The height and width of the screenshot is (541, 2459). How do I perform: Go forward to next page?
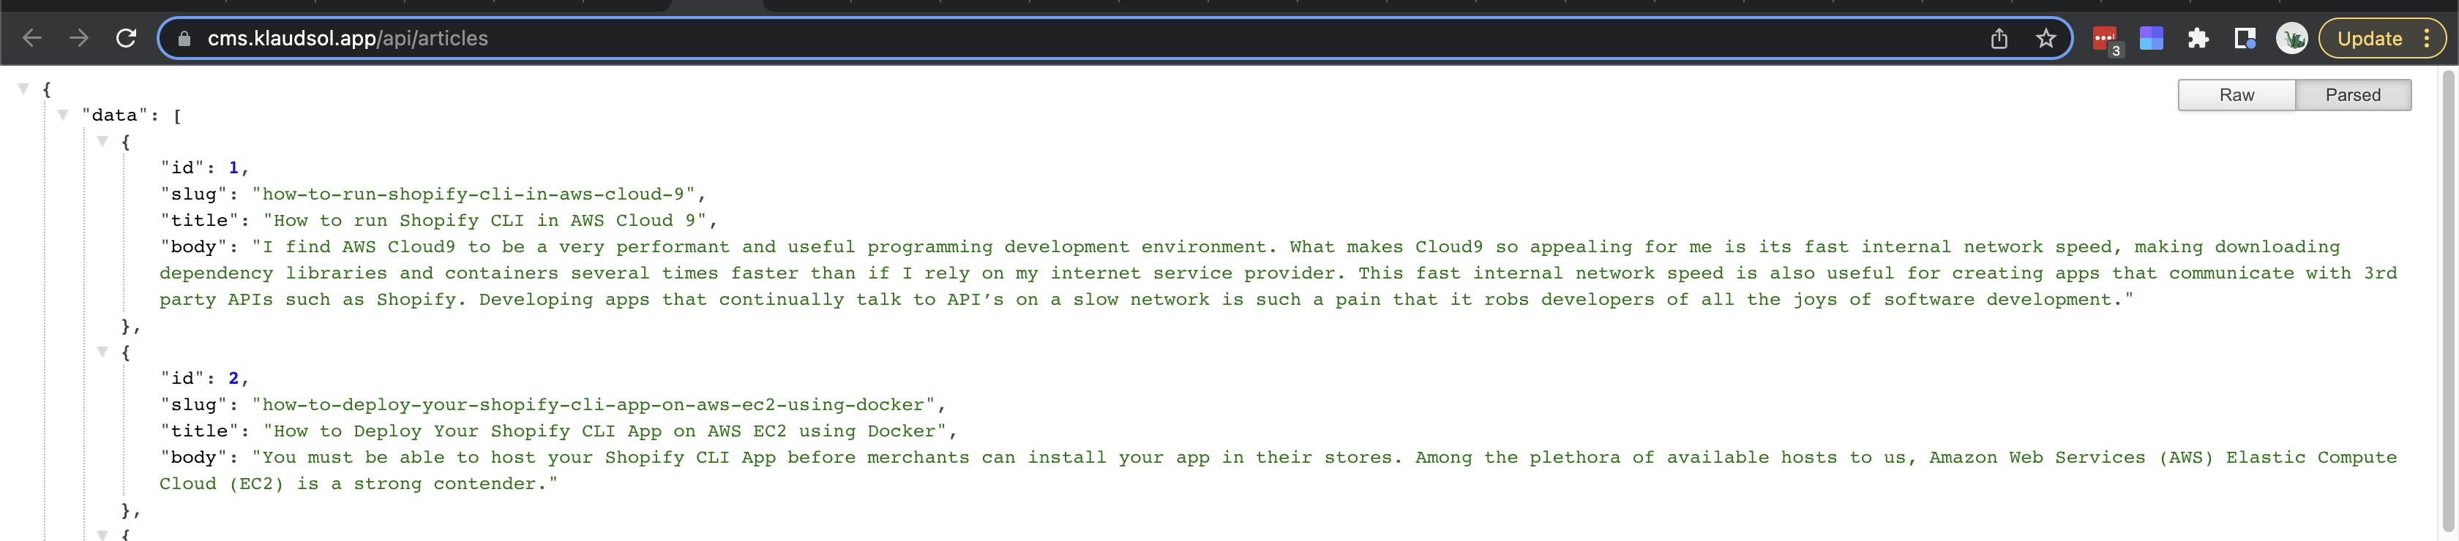tap(79, 38)
